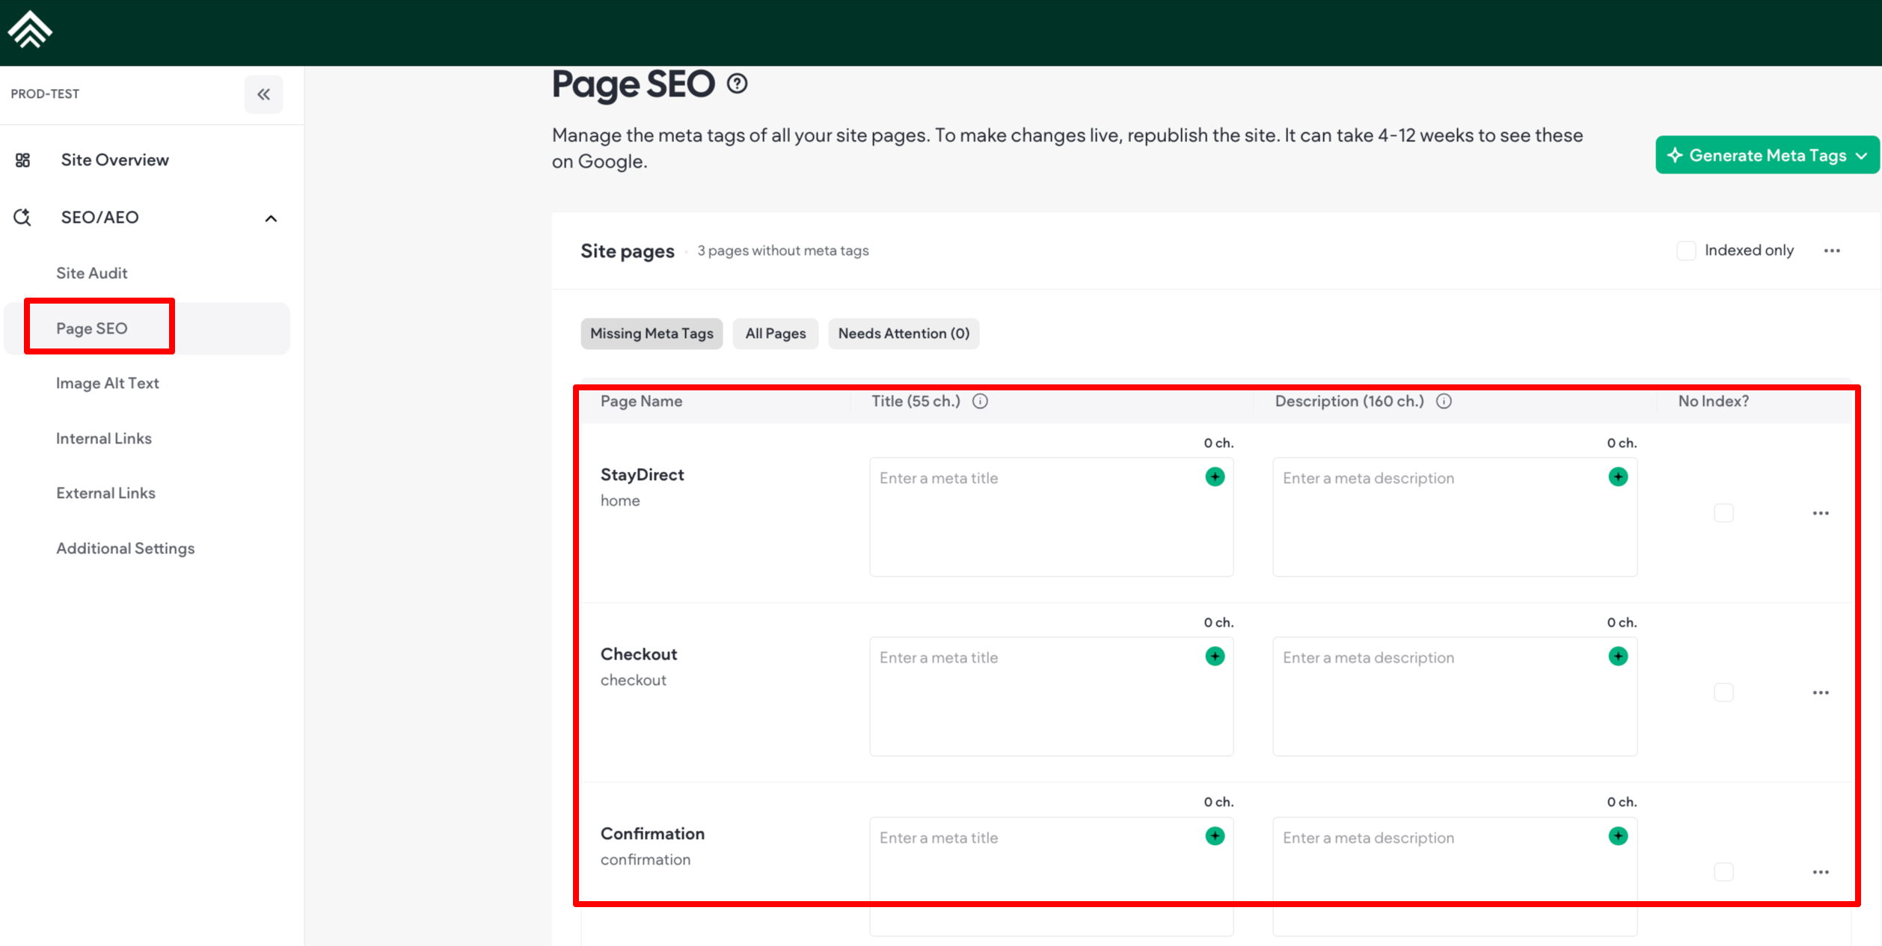Image resolution: width=1882 pixels, height=946 pixels.
Task: Collapse the SEO/AEO sidebar section
Action: [x=271, y=218]
